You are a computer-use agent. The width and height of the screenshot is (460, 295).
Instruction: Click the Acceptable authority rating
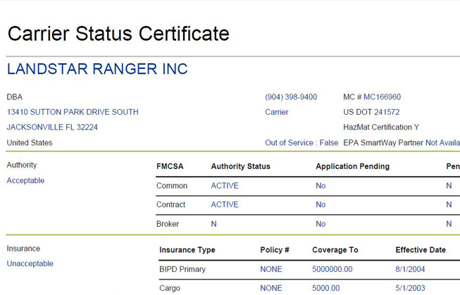click(x=25, y=181)
